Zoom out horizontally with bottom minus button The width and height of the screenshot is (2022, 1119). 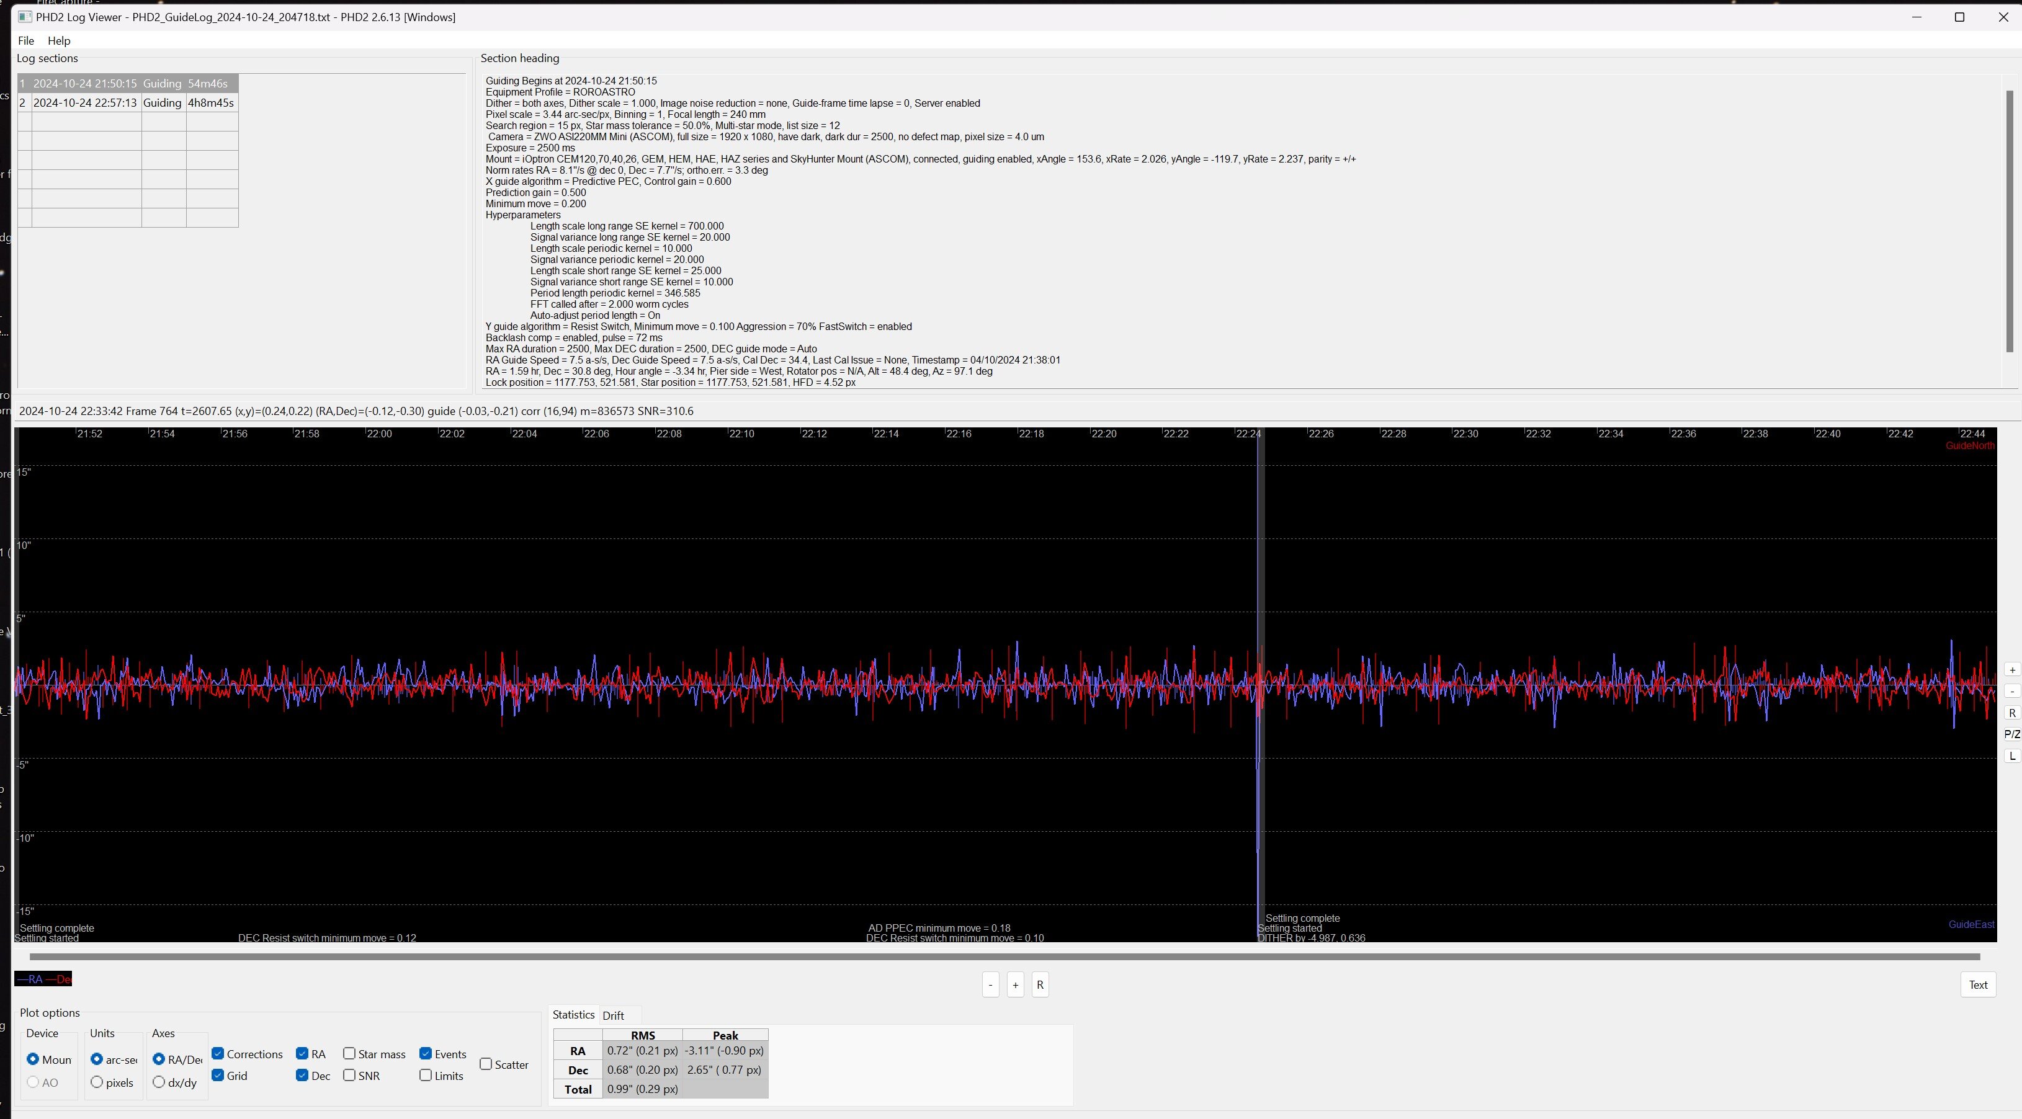991,985
